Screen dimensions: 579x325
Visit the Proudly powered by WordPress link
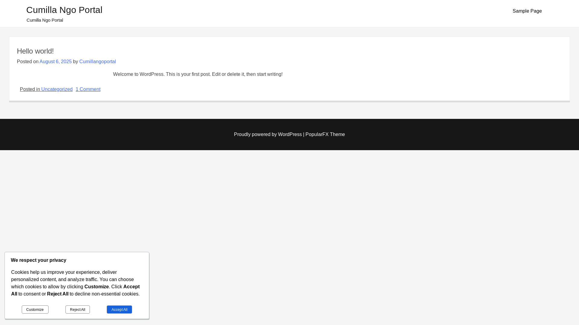tap(268, 134)
